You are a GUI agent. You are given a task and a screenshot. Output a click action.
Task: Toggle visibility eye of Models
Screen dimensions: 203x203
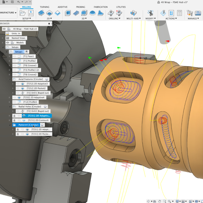[x=7, y=42]
